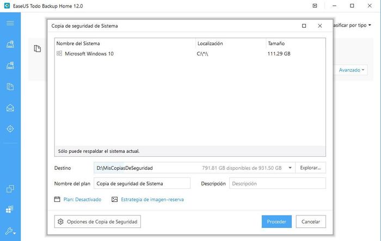Click image icon beside Estrategia de imagen-reserva
This screenshot has height=241, width=381.
coord(114,200)
